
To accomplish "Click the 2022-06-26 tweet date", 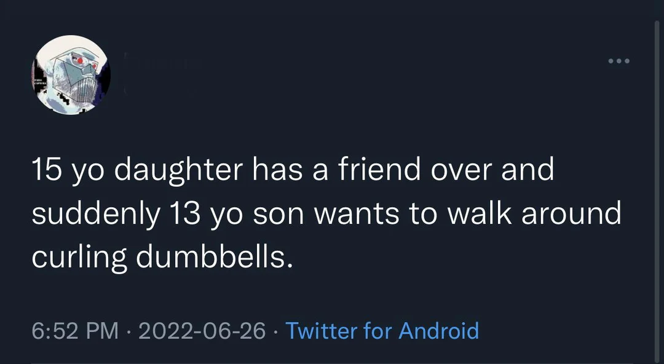I will pyautogui.click(x=202, y=331).
